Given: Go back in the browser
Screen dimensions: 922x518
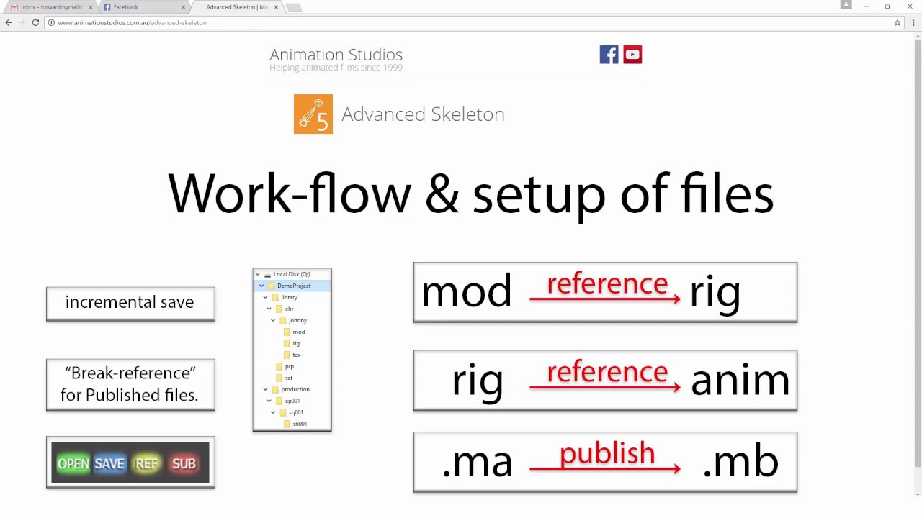Looking at the screenshot, I should click(x=9, y=22).
